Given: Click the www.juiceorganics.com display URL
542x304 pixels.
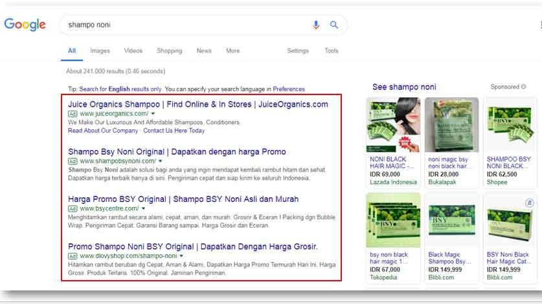Looking at the screenshot, I should pos(114,114).
